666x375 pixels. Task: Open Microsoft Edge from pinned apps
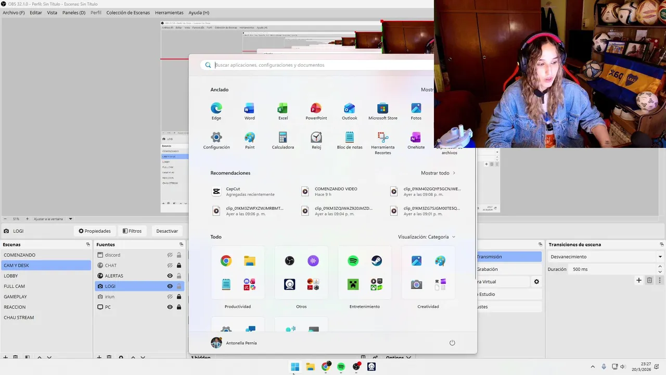(216, 111)
